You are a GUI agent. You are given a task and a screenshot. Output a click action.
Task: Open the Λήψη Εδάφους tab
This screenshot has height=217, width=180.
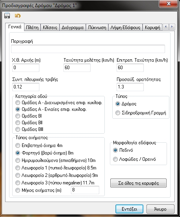pos(125,28)
